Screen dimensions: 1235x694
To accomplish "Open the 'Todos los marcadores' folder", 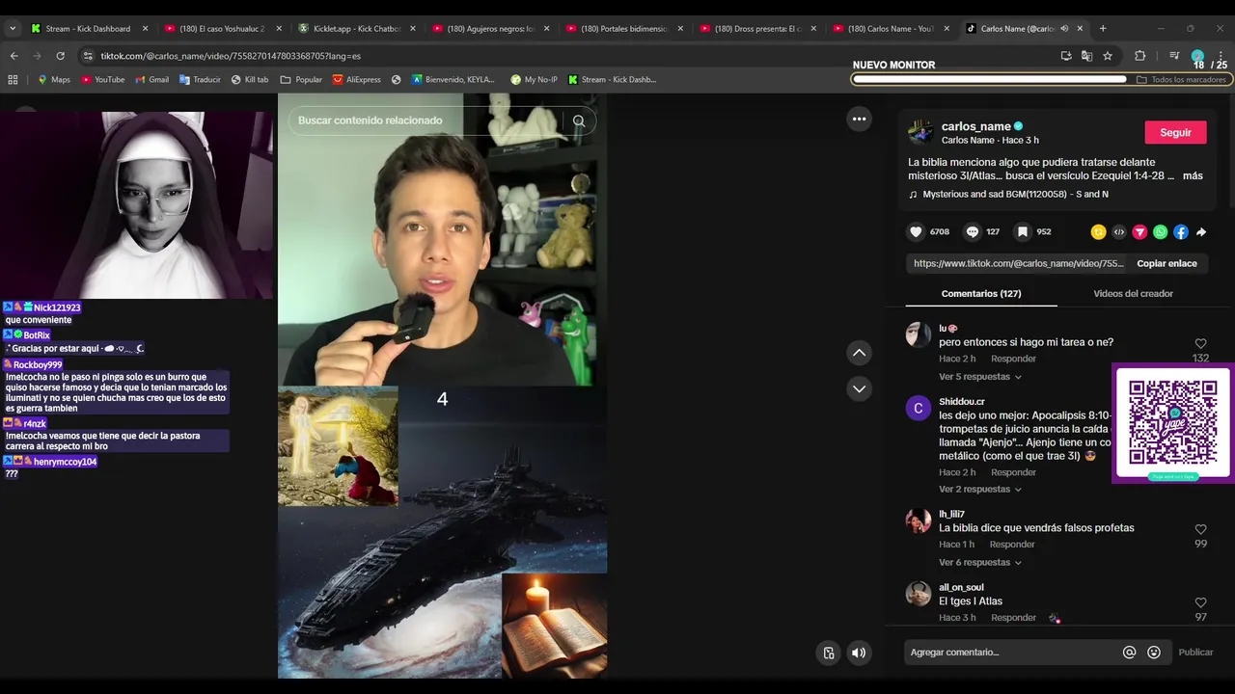I will (x=1181, y=79).
